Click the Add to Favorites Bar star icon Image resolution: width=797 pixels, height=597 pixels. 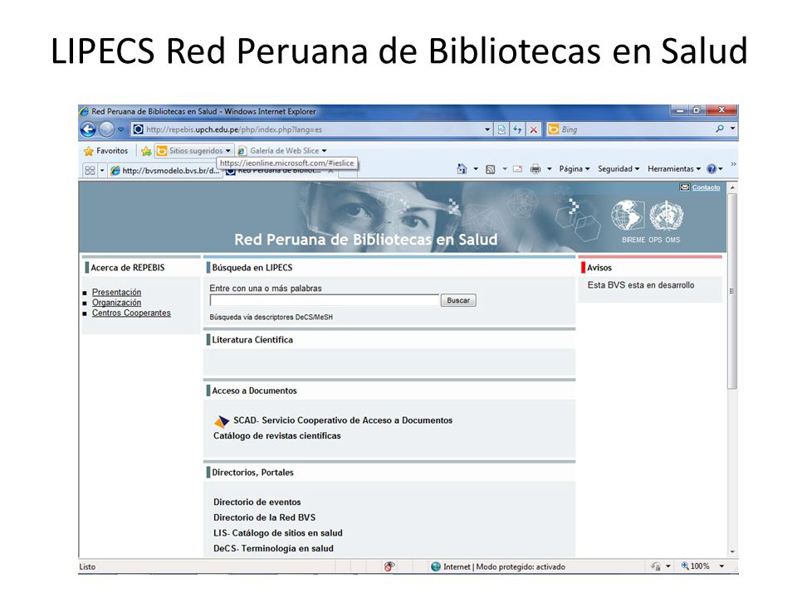pos(146,151)
